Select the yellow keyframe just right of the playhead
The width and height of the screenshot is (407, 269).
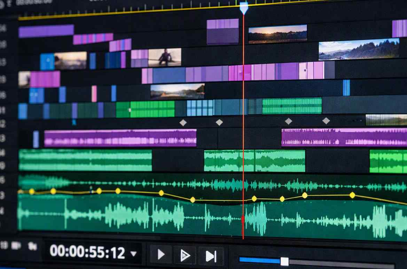coord(254,199)
